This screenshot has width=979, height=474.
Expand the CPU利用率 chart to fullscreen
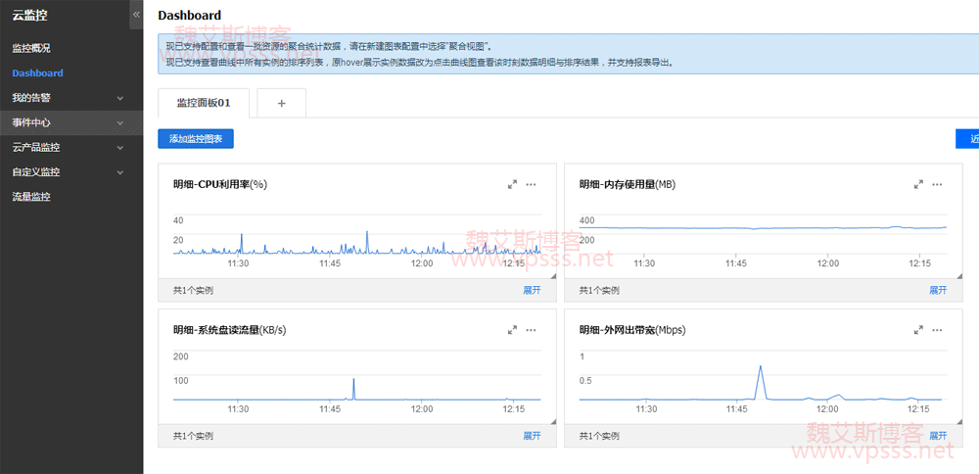[x=512, y=184]
